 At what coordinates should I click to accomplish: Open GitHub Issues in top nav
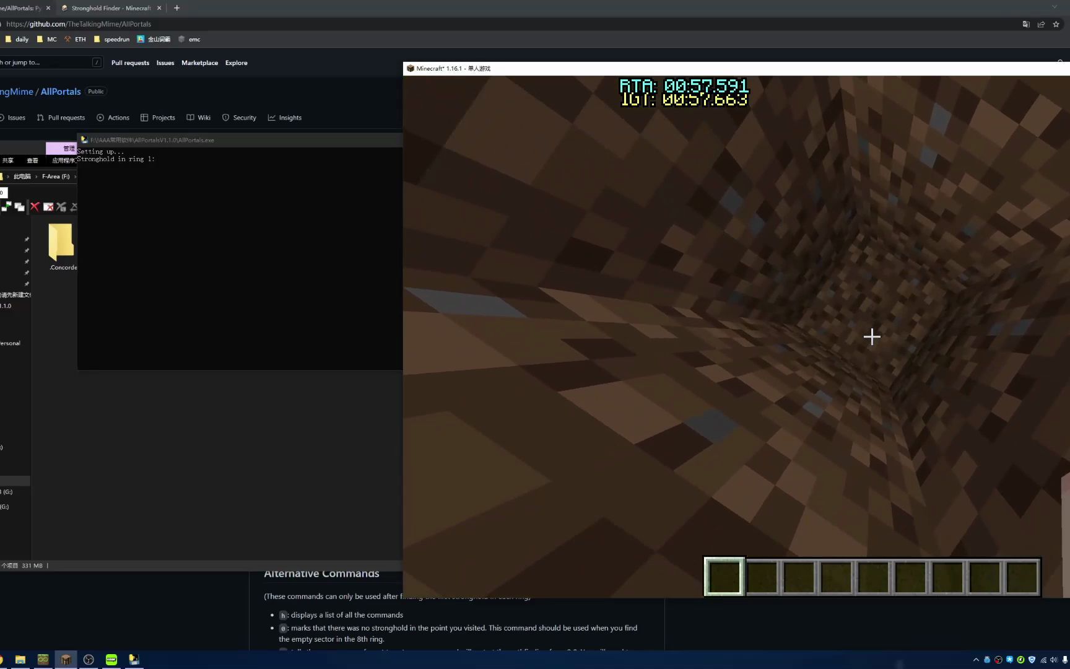[x=165, y=63]
